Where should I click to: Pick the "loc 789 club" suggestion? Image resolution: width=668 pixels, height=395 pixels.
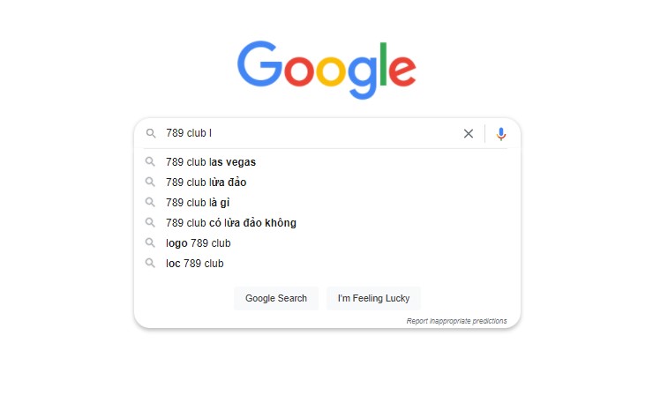coord(195,264)
